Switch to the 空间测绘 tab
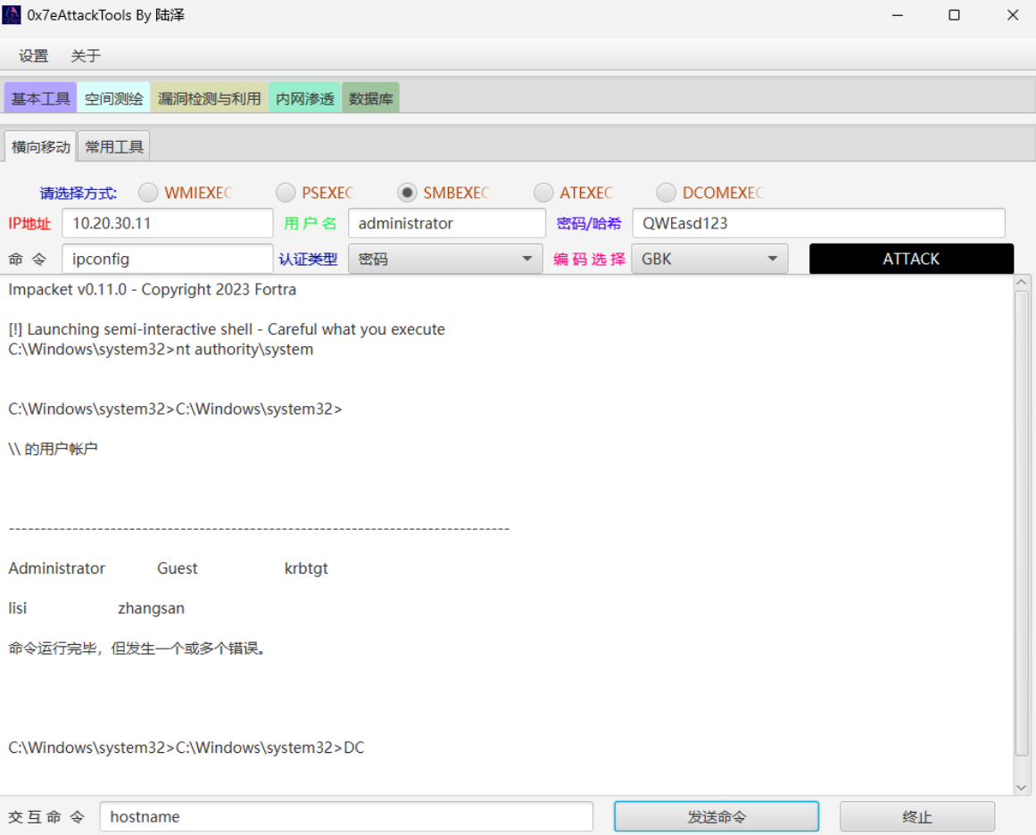This screenshot has height=835, width=1036. click(113, 98)
